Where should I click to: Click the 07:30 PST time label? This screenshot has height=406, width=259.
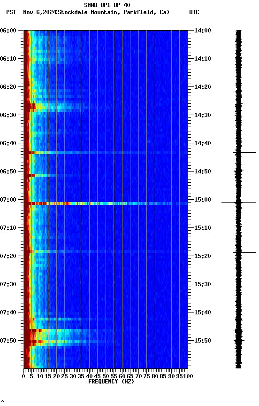[x=8, y=284]
